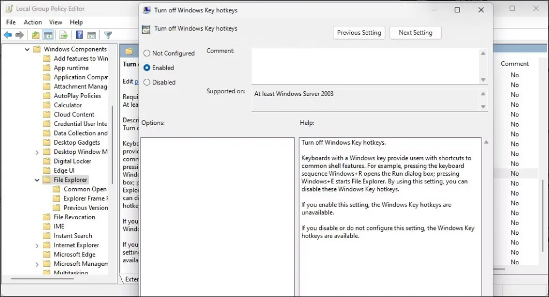Expand the Microsoft Management node

click(37, 264)
